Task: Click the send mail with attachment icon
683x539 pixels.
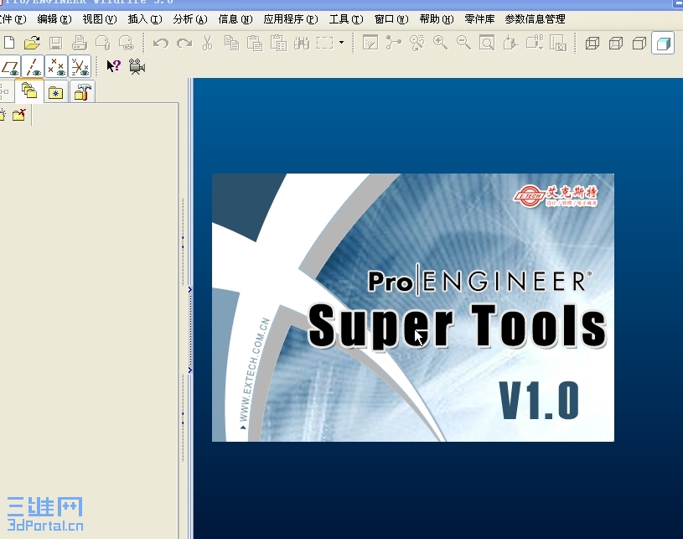Action: (x=103, y=43)
